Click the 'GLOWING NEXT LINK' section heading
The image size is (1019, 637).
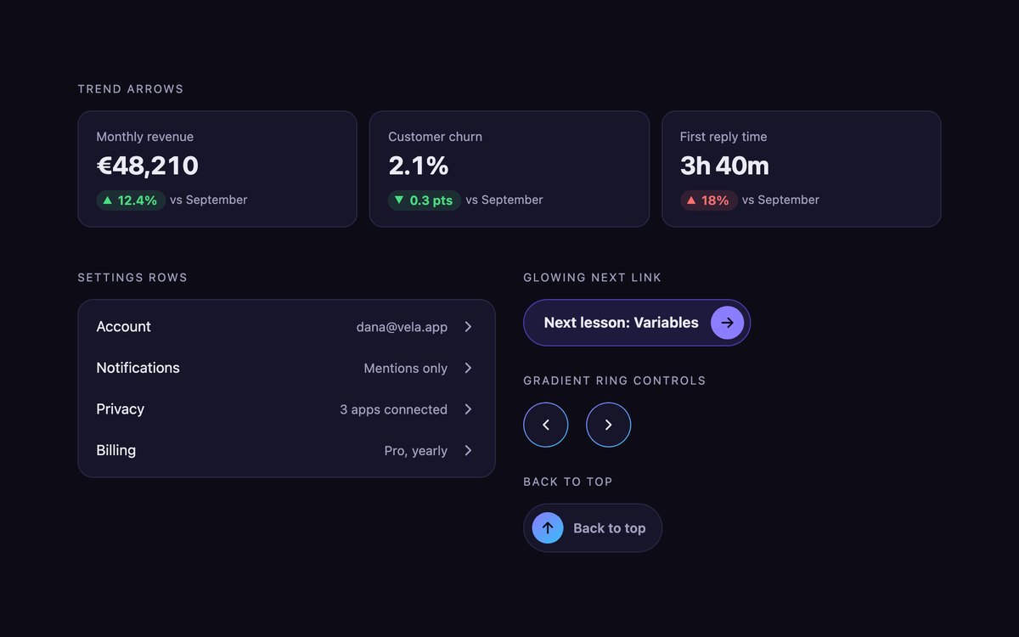(592, 278)
